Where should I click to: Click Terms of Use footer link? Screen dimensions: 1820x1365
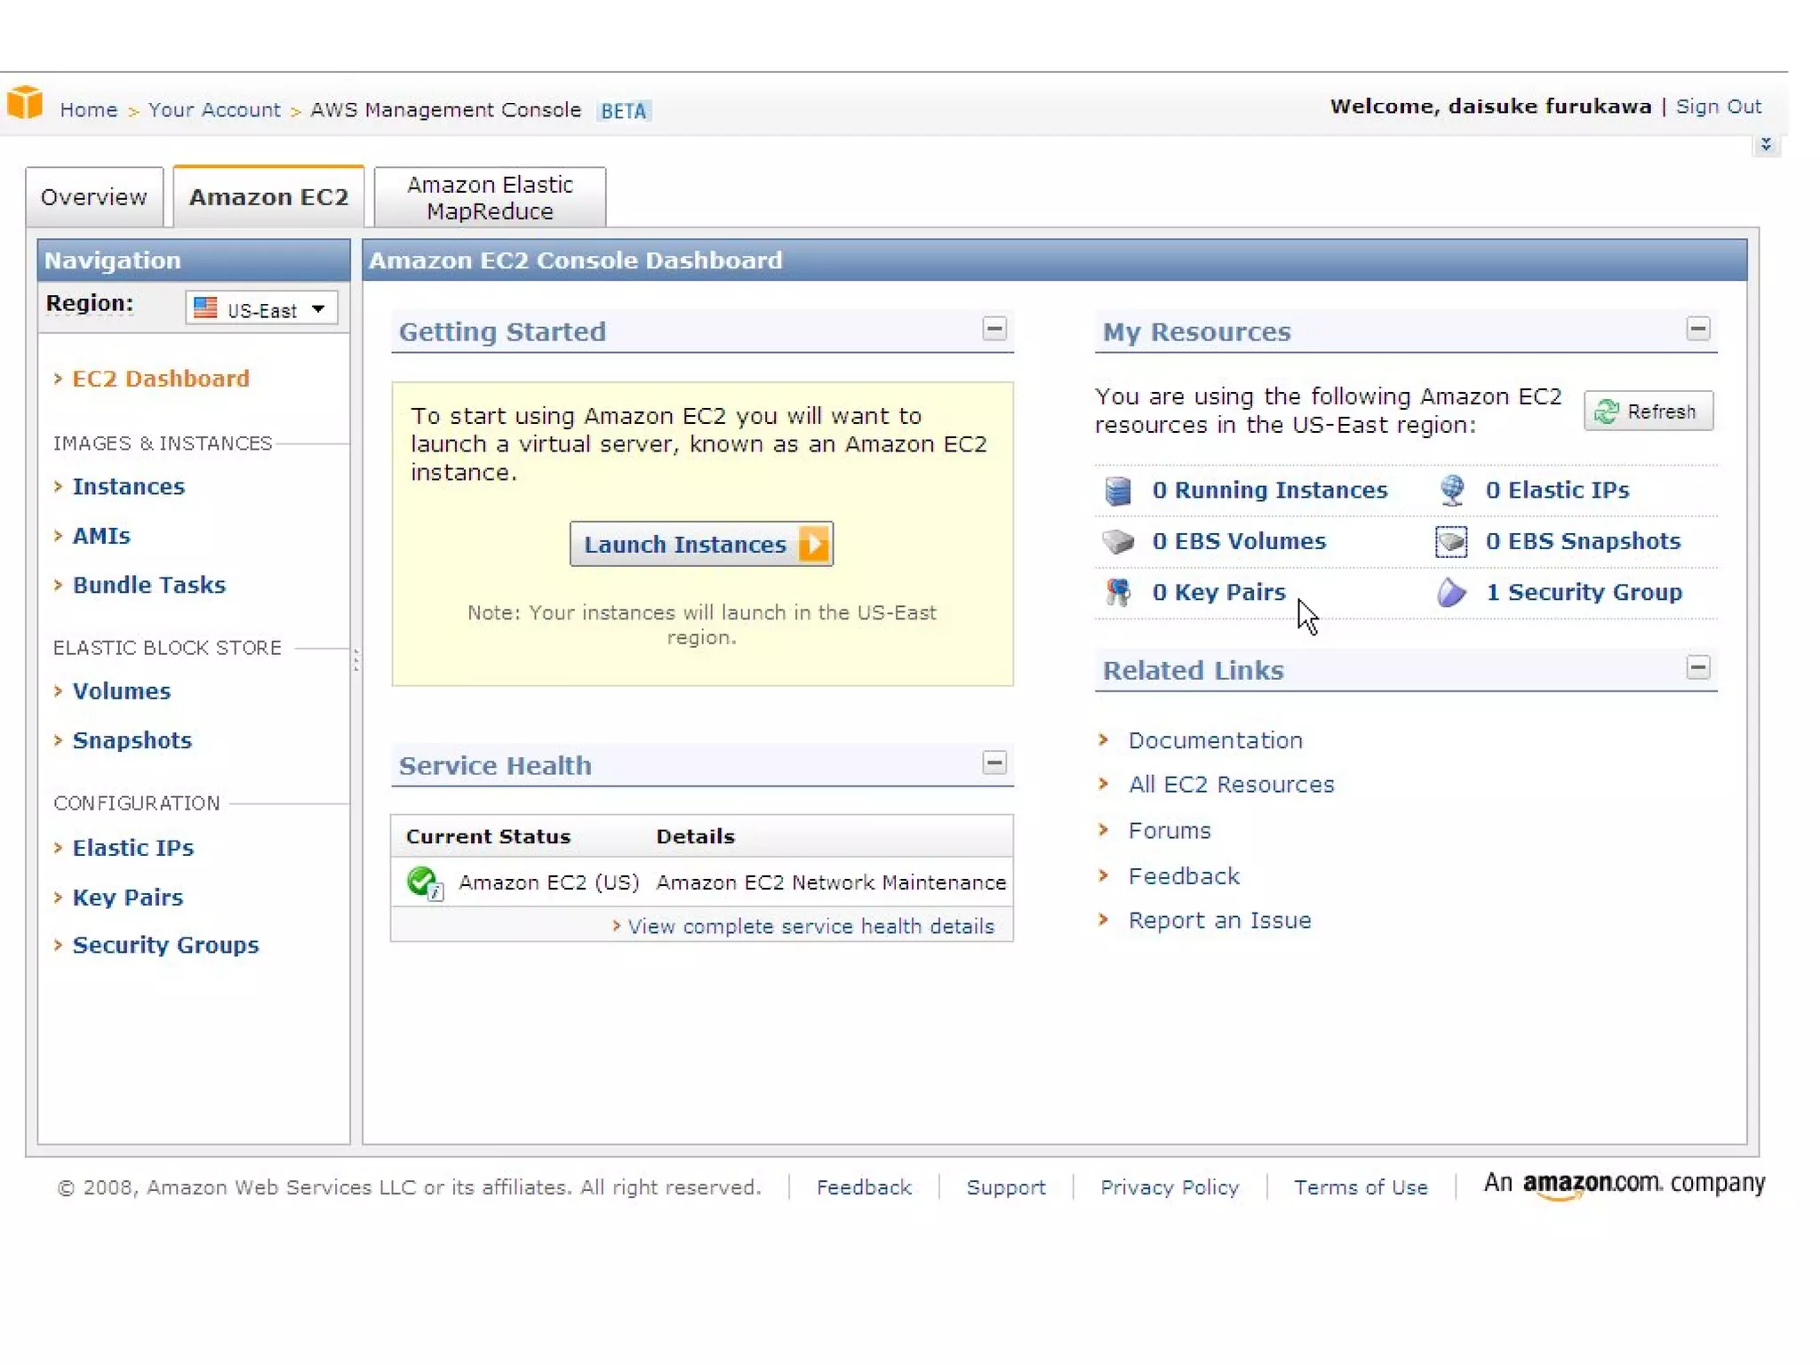[x=1361, y=1187]
